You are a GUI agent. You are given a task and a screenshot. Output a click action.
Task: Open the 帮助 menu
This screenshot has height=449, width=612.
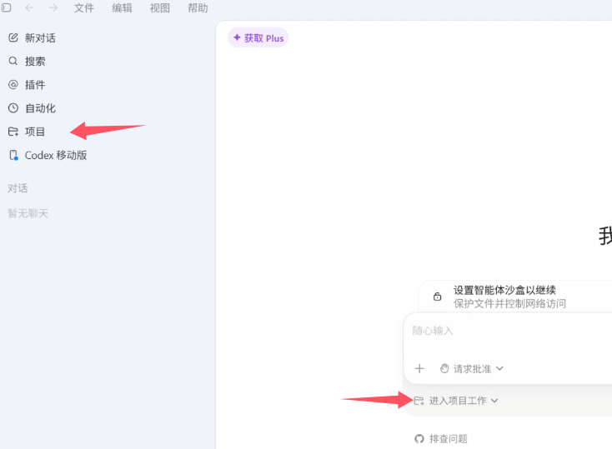(x=198, y=7)
